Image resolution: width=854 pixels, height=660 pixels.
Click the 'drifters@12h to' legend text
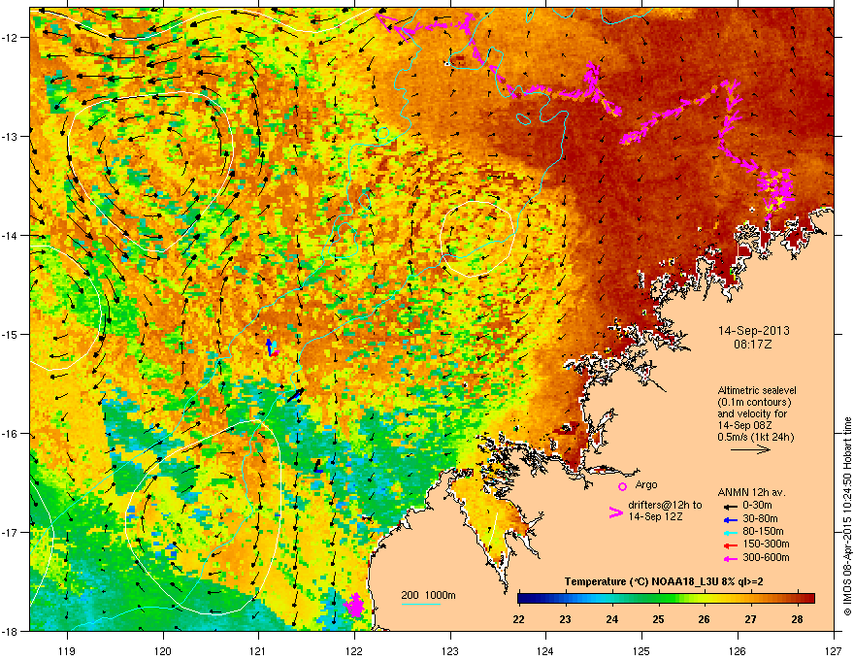point(665,505)
